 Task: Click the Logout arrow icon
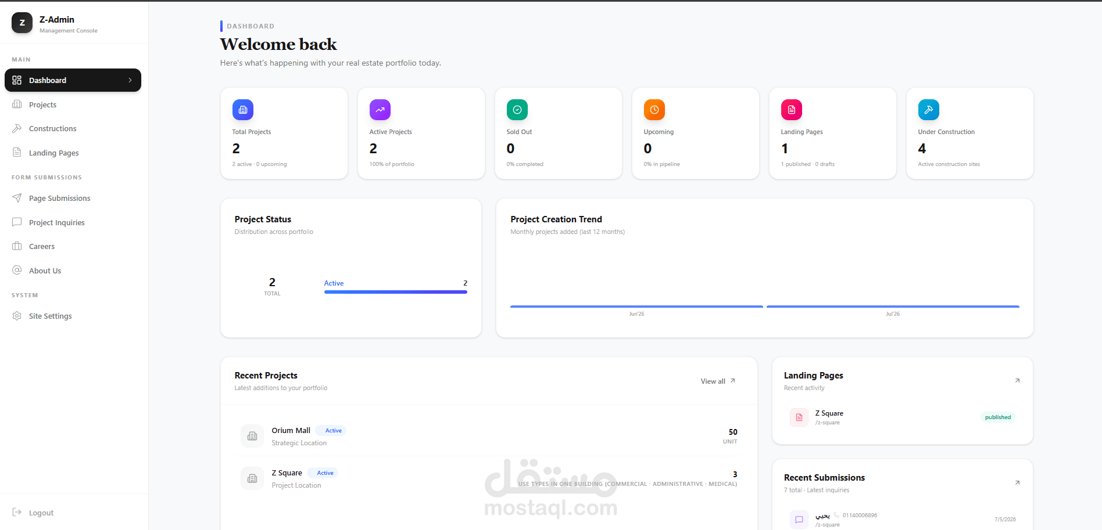coord(17,513)
